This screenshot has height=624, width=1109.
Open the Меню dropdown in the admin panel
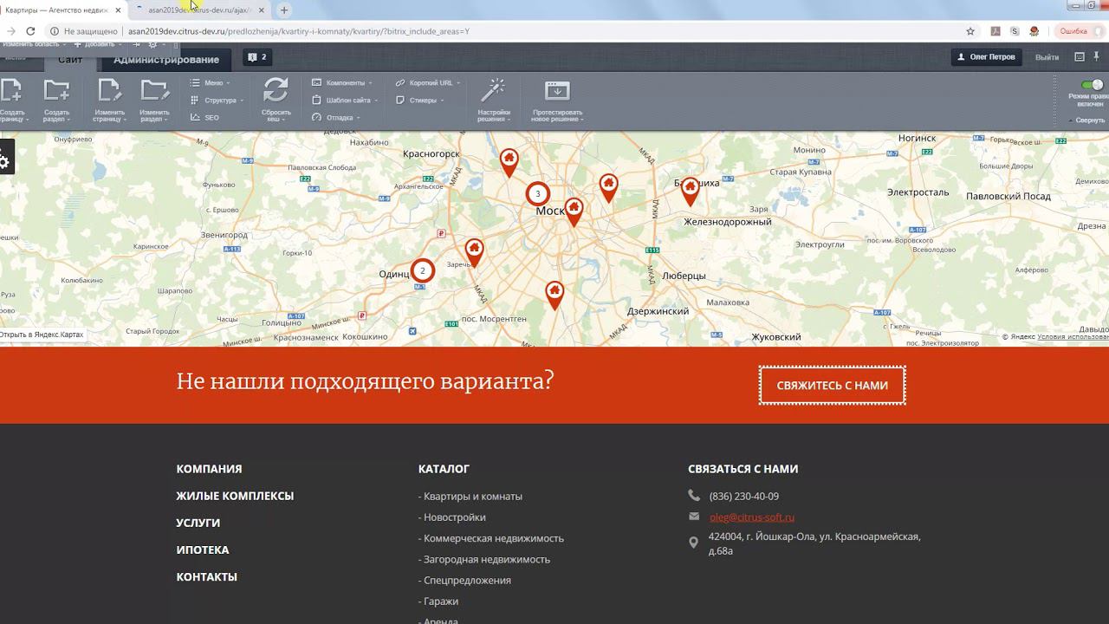click(x=210, y=82)
